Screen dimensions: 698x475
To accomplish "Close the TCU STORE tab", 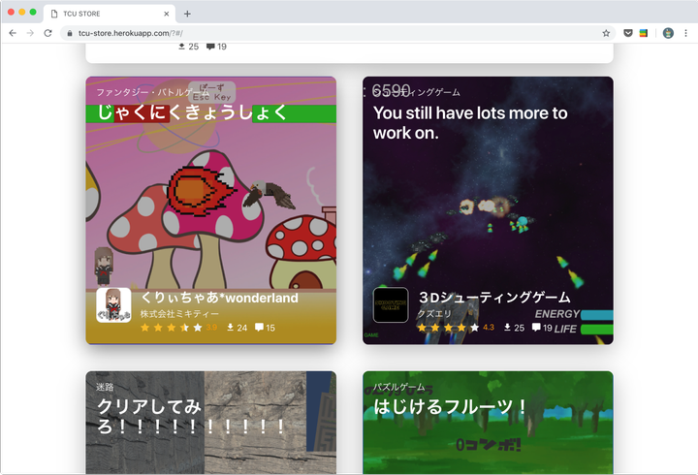I will tap(166, 14).
